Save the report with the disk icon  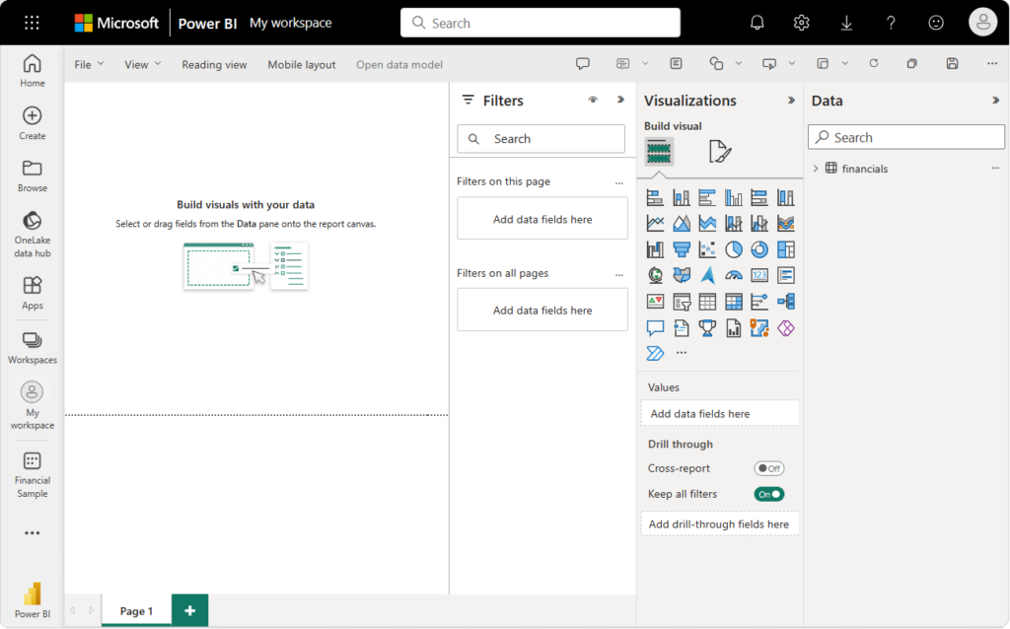(x=952, y=64)
